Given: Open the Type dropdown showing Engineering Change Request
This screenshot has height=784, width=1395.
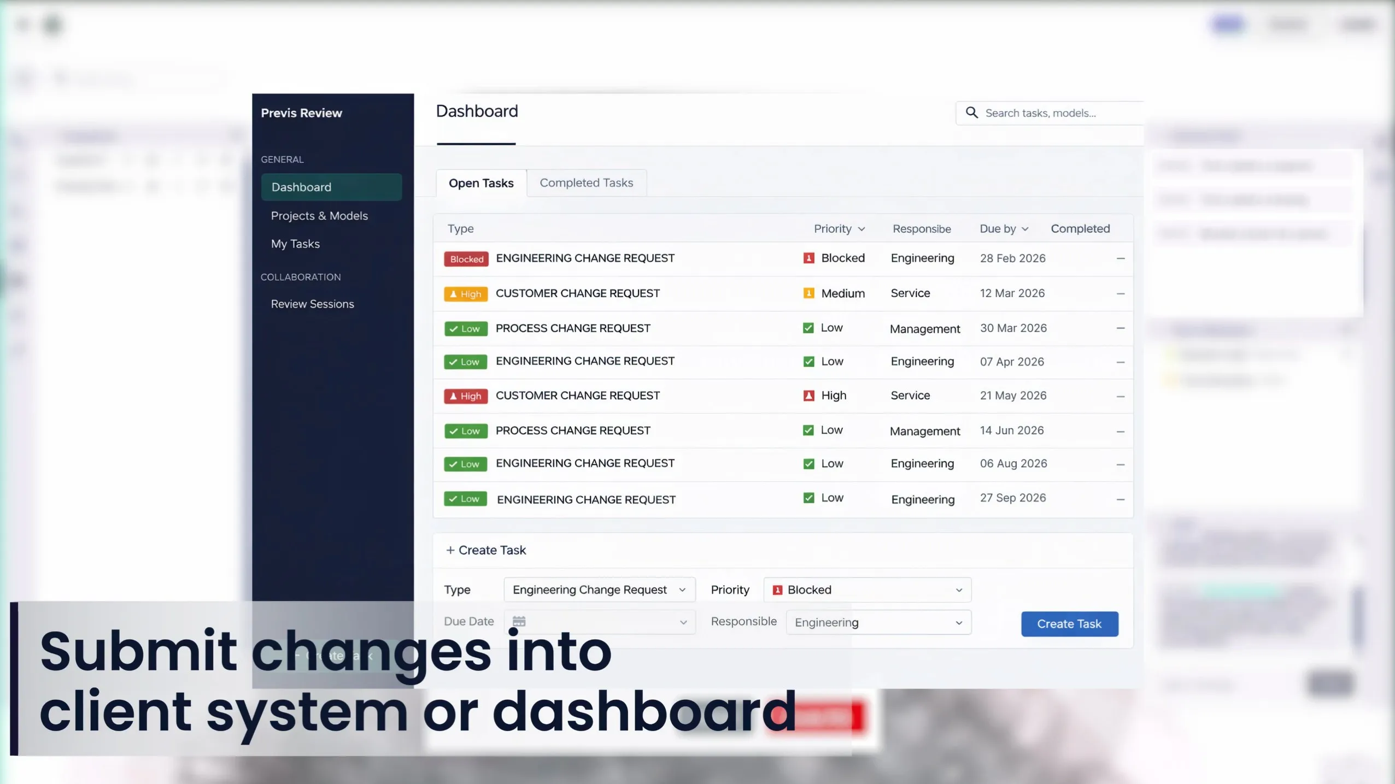Looking at the screenshot, I should (x=599, y=590).
